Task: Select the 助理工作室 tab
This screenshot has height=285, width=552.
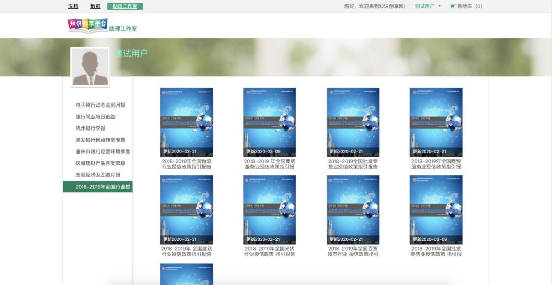Action: [x=125, y=6]
